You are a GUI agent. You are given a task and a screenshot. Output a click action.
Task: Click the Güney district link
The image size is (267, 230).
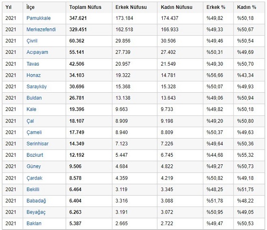[33, 166]
